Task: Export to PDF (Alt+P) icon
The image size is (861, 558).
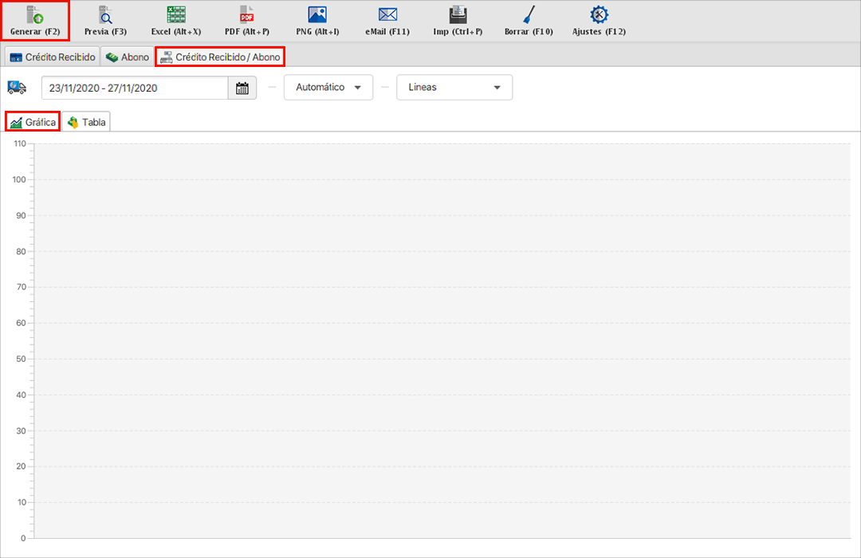Action: point(246,15)
